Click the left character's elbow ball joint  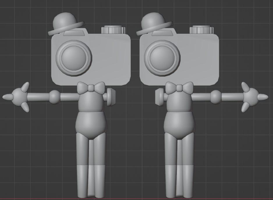(x=54, y=97)
